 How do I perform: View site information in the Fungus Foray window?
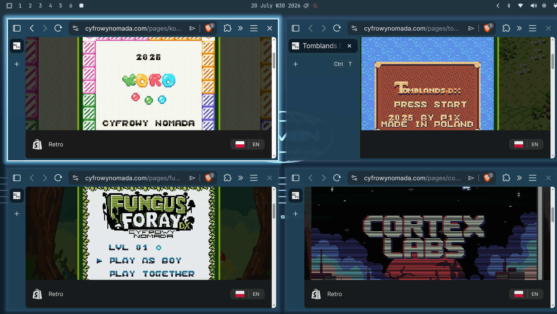pos(76,178)
